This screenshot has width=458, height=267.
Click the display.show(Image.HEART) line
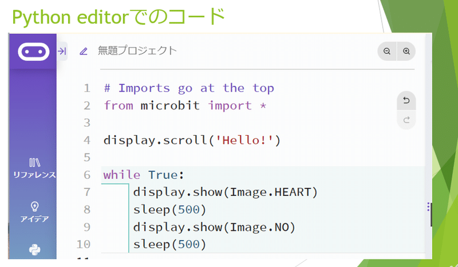(x=225, y=192)
